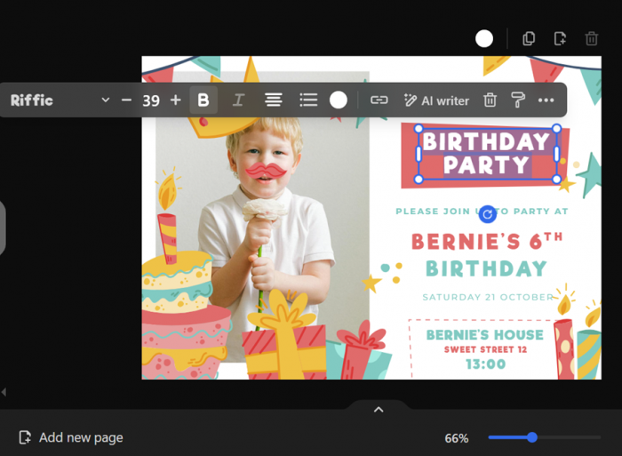
Task: Open the Riffic font dropdown
Action: (x=60, y=100)
